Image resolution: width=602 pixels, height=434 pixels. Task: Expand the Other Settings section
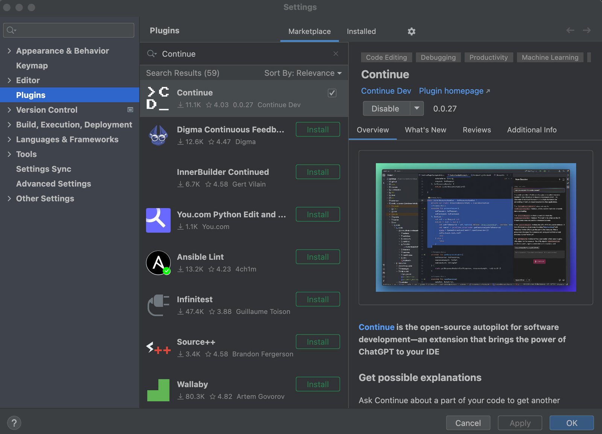[x=9, y=198]
